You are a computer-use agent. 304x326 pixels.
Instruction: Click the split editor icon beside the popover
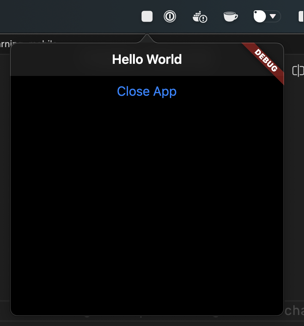(298, 71)
